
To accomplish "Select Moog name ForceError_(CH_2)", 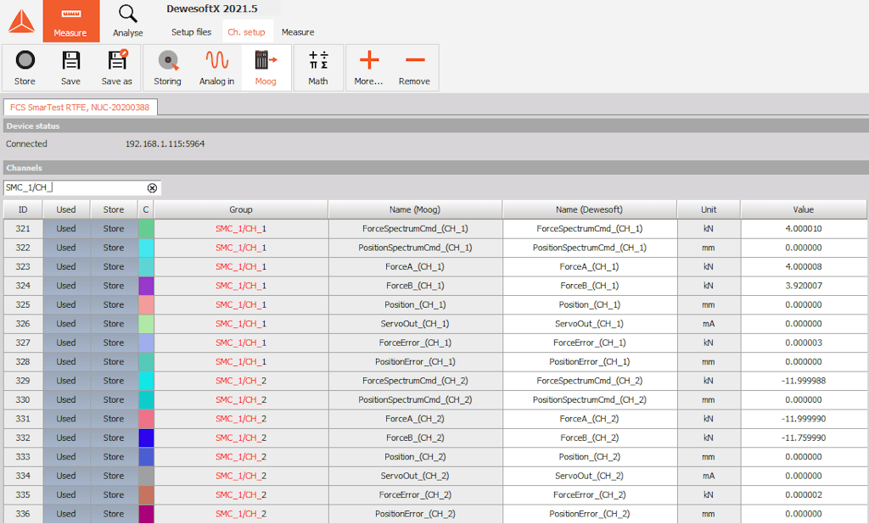I will (415, 494).
